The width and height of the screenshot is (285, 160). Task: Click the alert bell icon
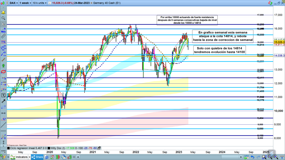point(3,12)
